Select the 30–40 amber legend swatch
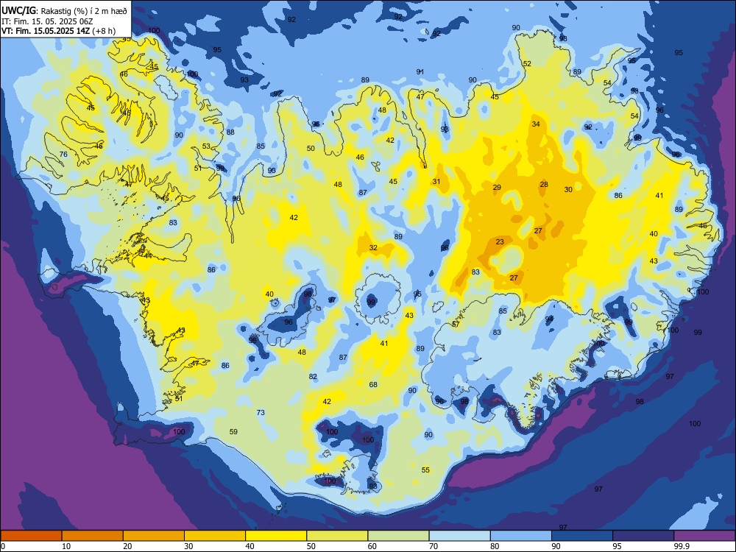This screenshot has width=736, height=552. pos(215,536)
